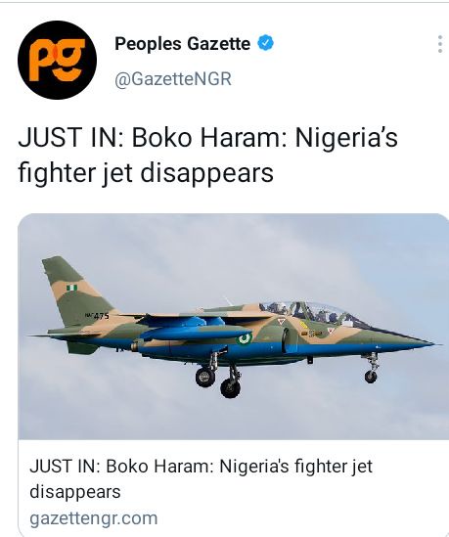This screenshot has width=449, height=537.
Task: Click the orange pg logo letters
Action: coord(57,60)
